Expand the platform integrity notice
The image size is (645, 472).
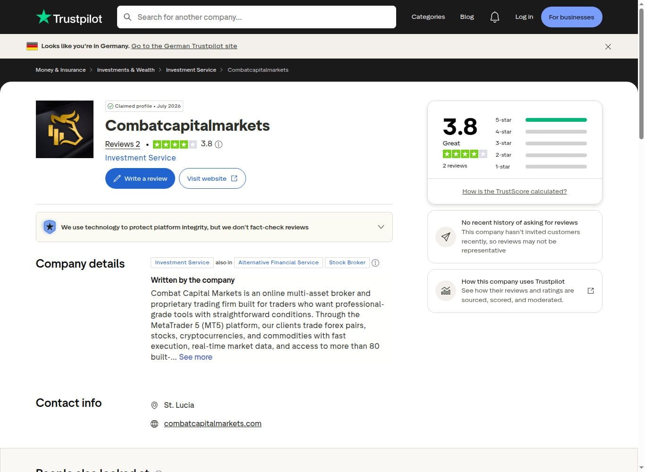click(381, 227)
